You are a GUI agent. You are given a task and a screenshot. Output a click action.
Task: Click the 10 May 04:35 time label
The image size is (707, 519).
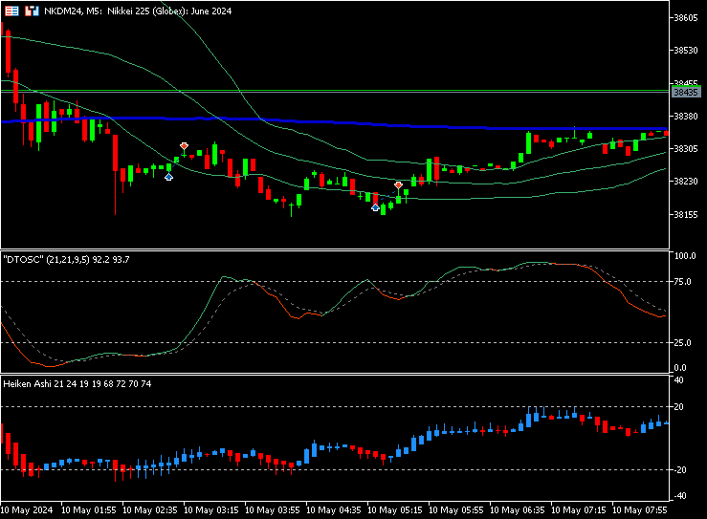pyautogui.click(x=334, y=510)
